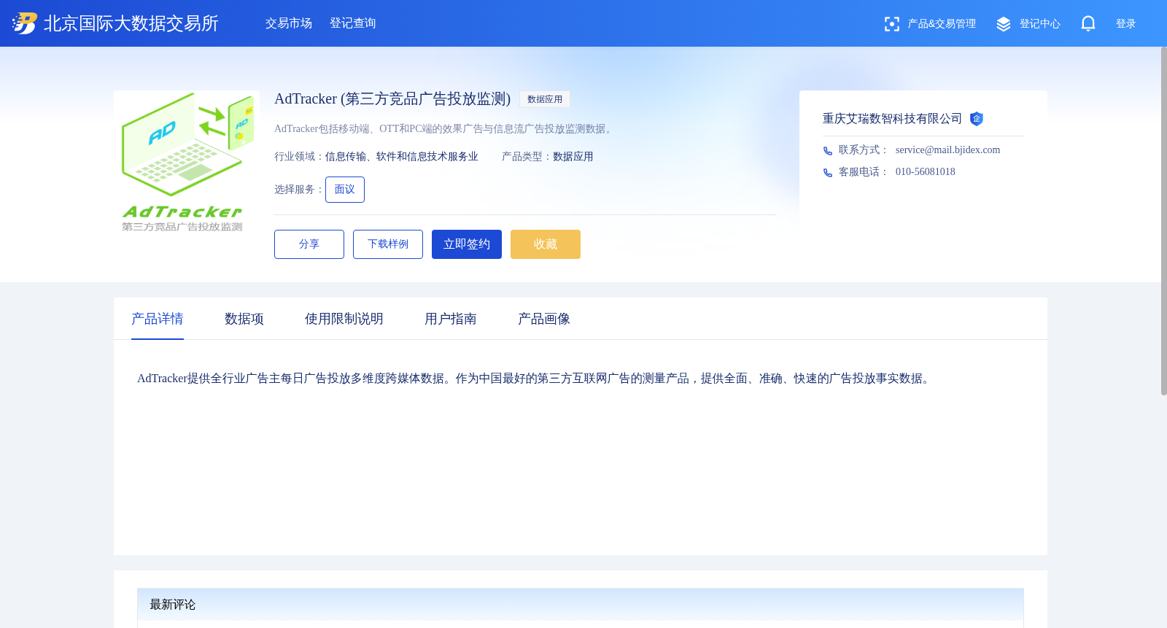Click the 登录 link
This screenshot has height=628, width=1167.
click(1126, 24)
